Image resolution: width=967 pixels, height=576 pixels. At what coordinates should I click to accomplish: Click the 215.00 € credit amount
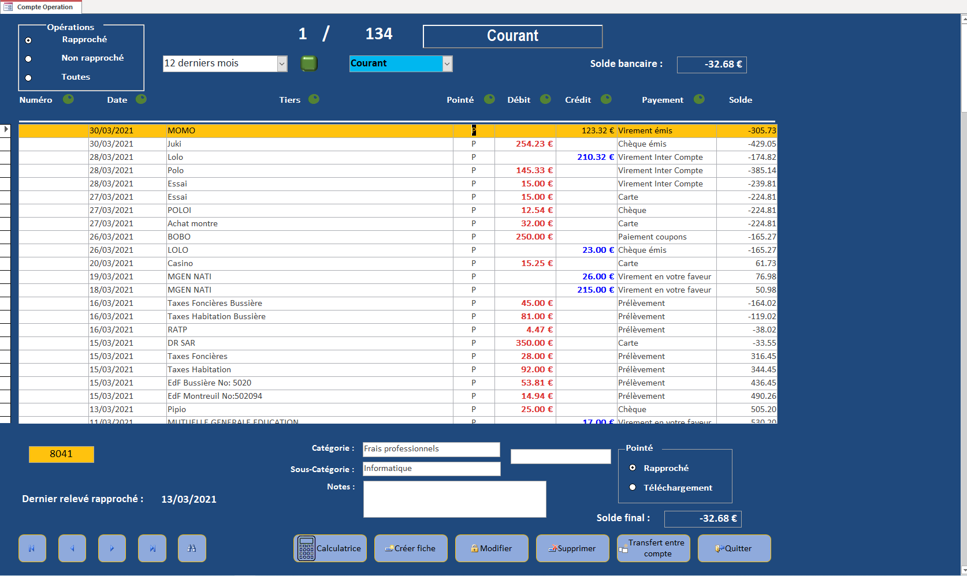point(586,290)
